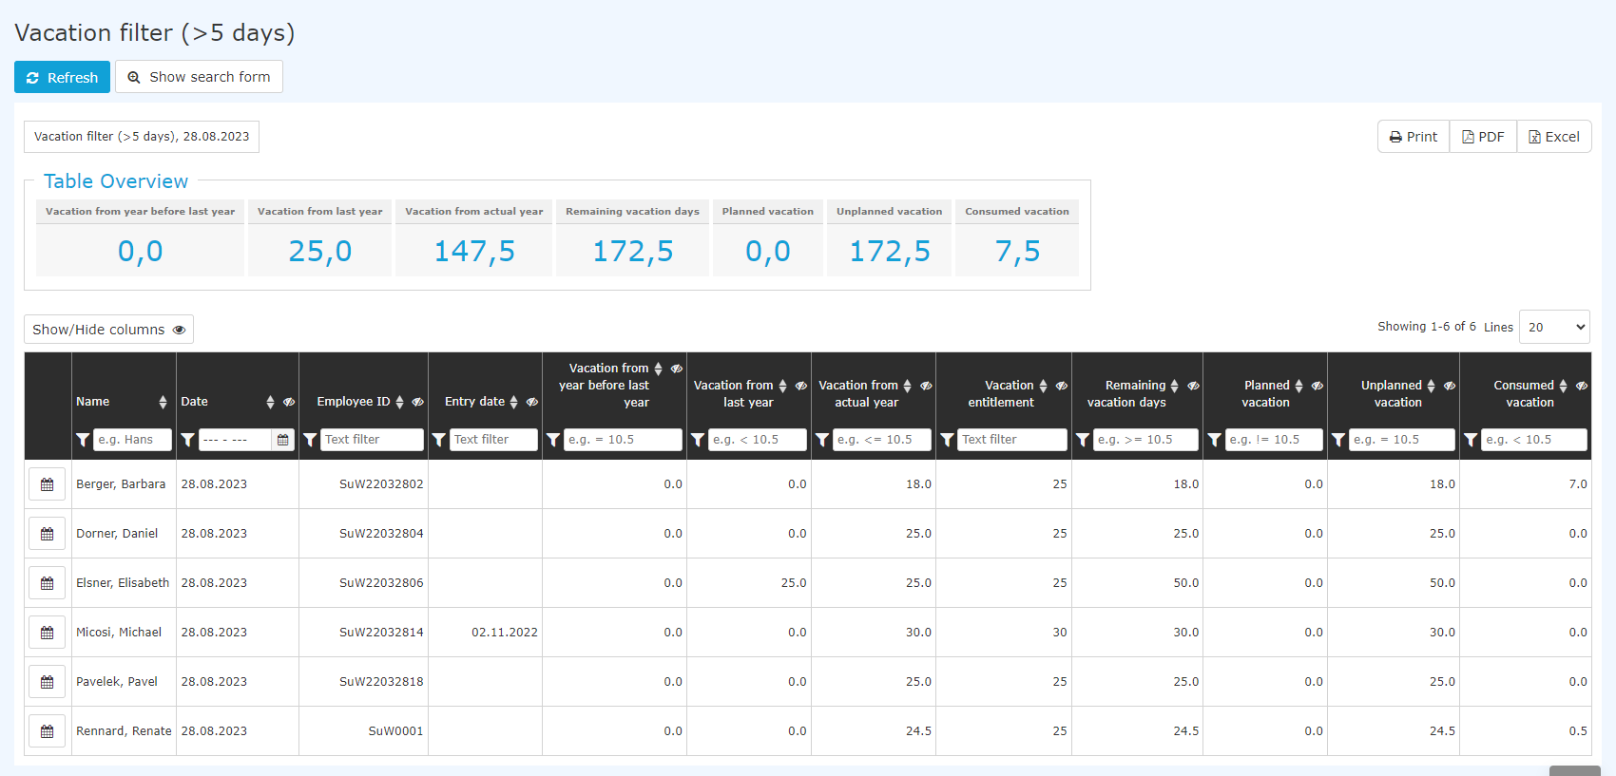The height and width of the screenshot is (776, 1616).
Task: Focus the Remaining vacation days filter field
Action: point(1145,440)
